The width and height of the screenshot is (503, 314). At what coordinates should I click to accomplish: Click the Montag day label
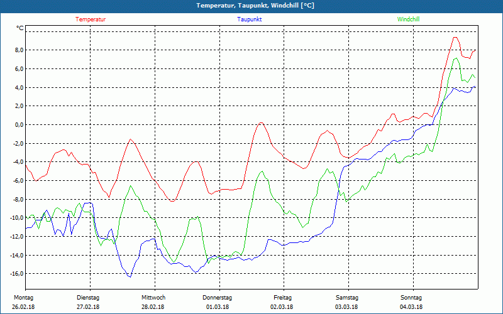[23, 298]
